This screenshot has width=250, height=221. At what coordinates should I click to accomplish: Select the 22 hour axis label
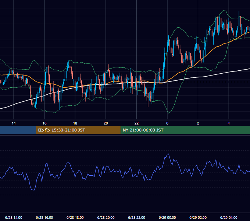136,123
